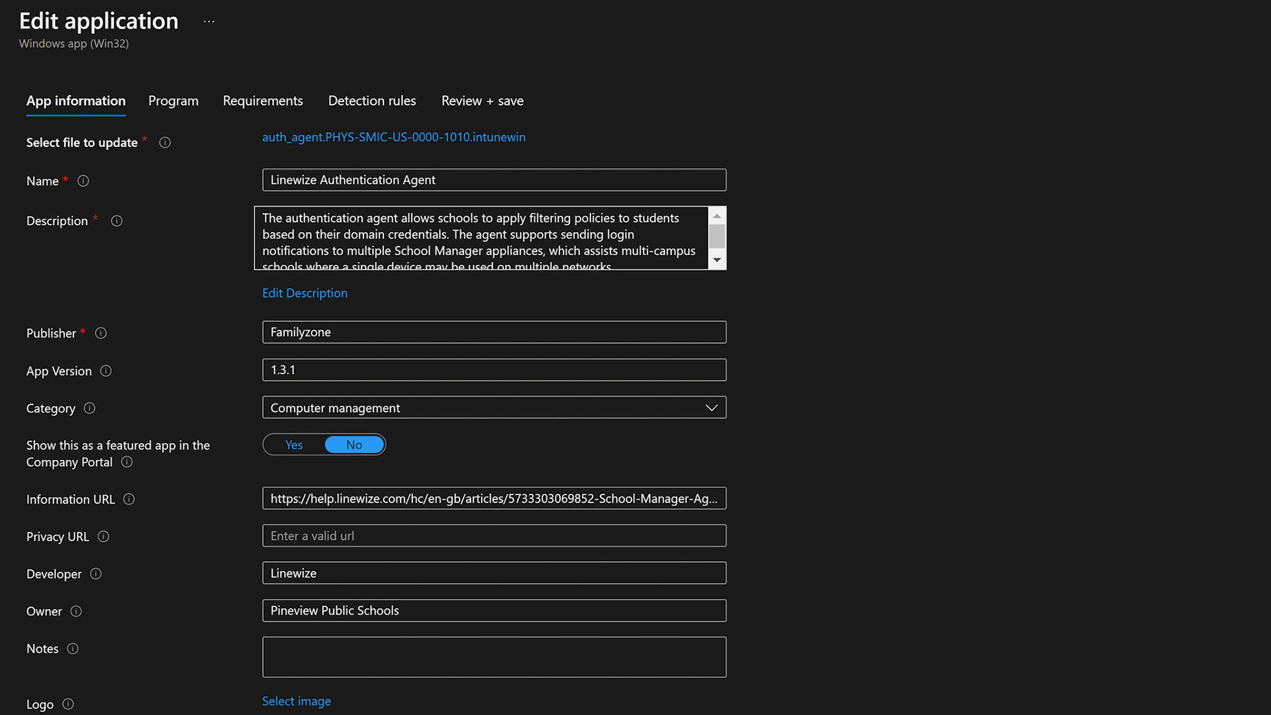The image size is (1271, 715).
Task: Click the empty Notes text area
Action: (x=494, y=657)
